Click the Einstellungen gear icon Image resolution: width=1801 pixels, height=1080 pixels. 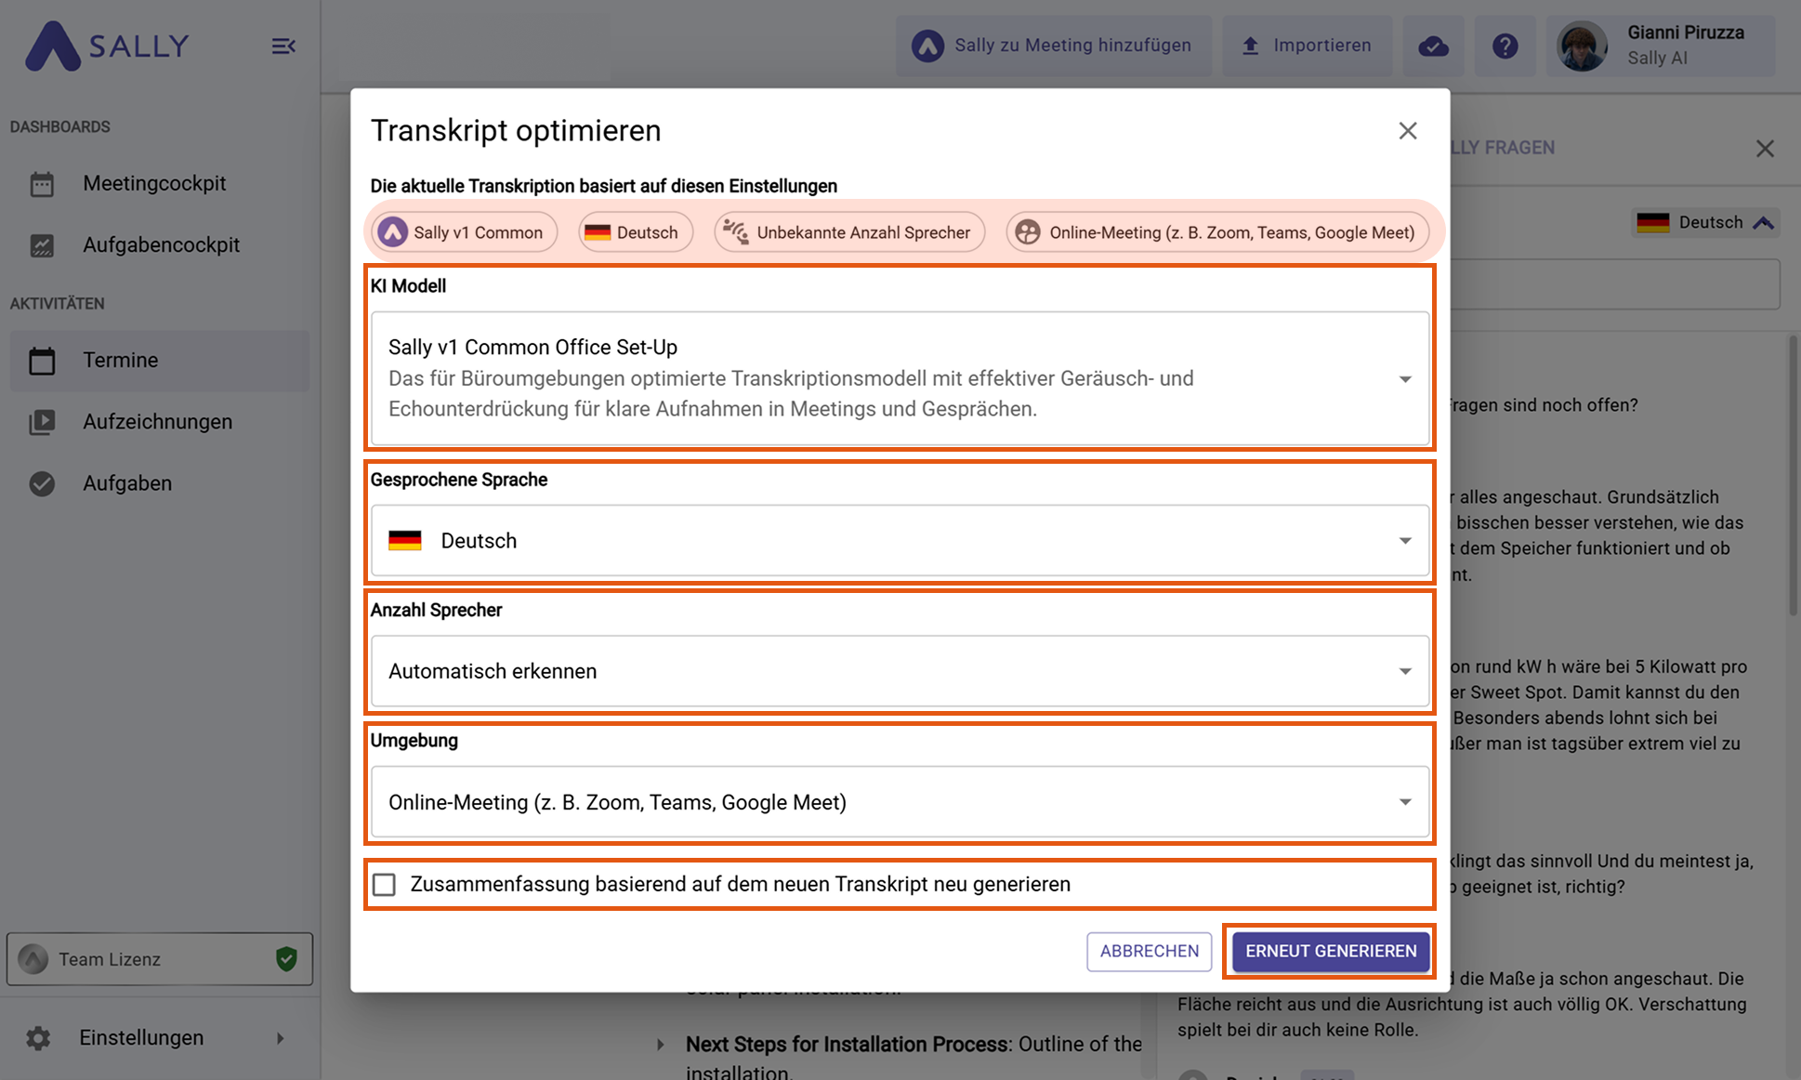38,1037
